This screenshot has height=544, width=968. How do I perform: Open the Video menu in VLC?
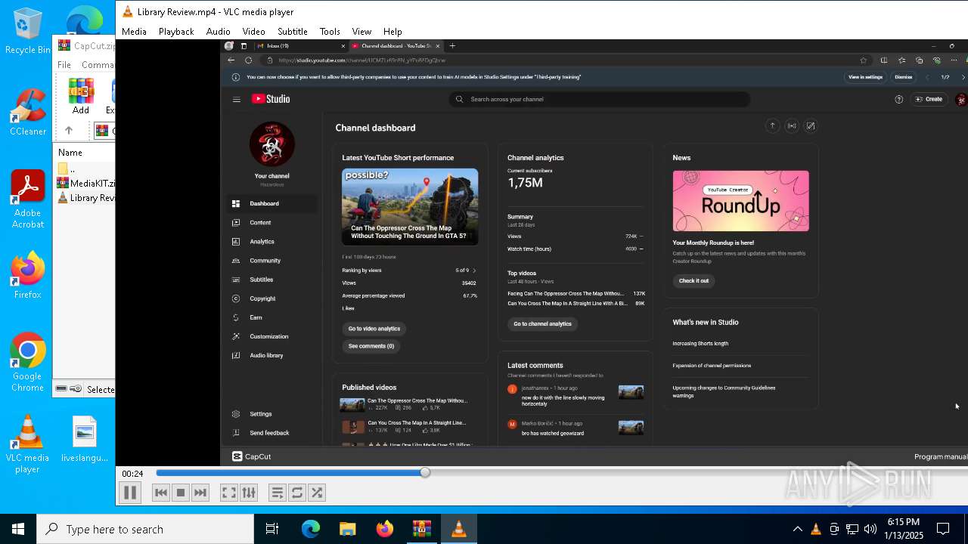point(253,32)
